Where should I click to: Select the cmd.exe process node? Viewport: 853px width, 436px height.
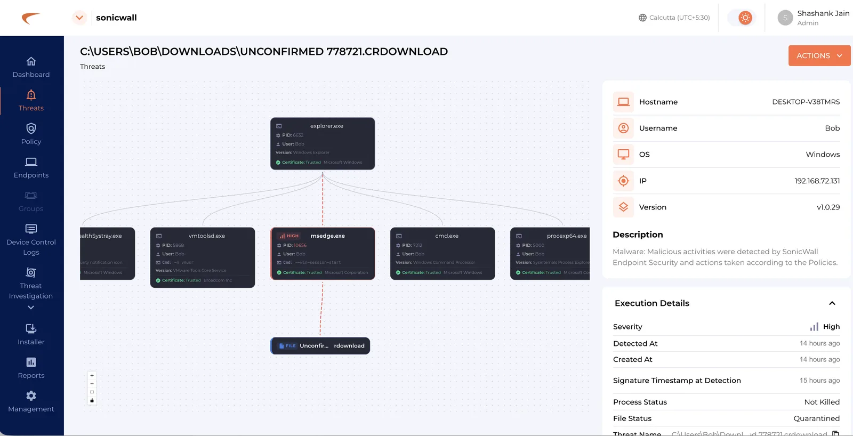(x=442, y=254)
